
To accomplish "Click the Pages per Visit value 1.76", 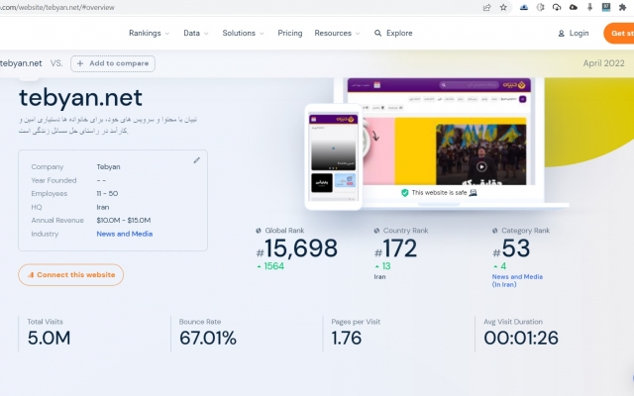I will (346, 338).
